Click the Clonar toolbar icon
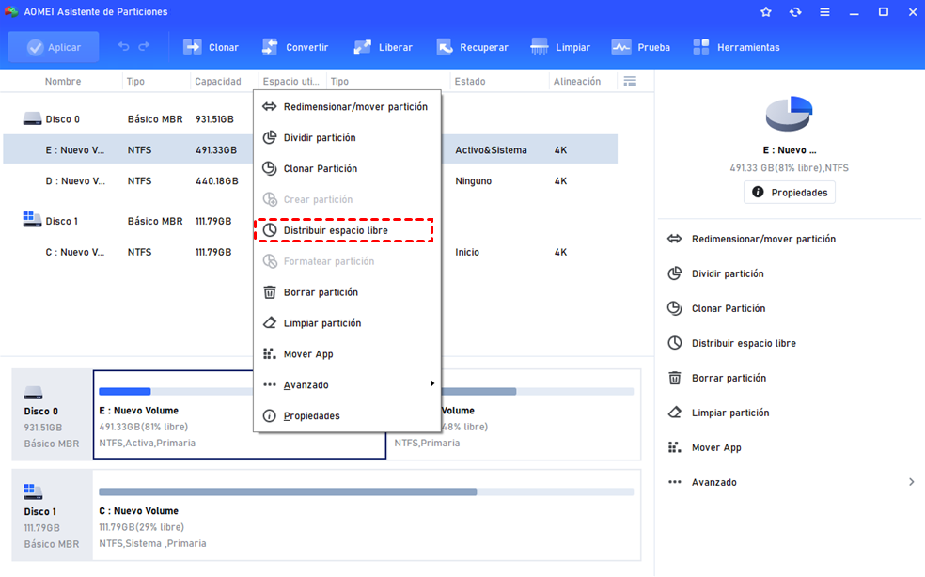 pyautogui.click(x=194, y=47)
